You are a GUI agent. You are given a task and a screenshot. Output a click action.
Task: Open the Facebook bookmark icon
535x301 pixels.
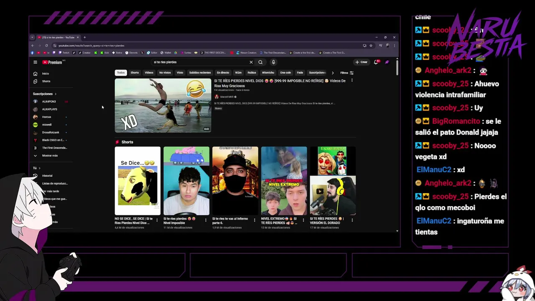click(x=33, y=53)
